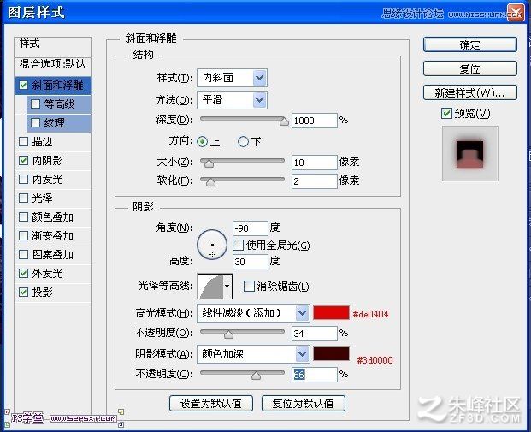Open the red highlight color swatch
This screenshot has width=531, height=432.
pos(331,312)
